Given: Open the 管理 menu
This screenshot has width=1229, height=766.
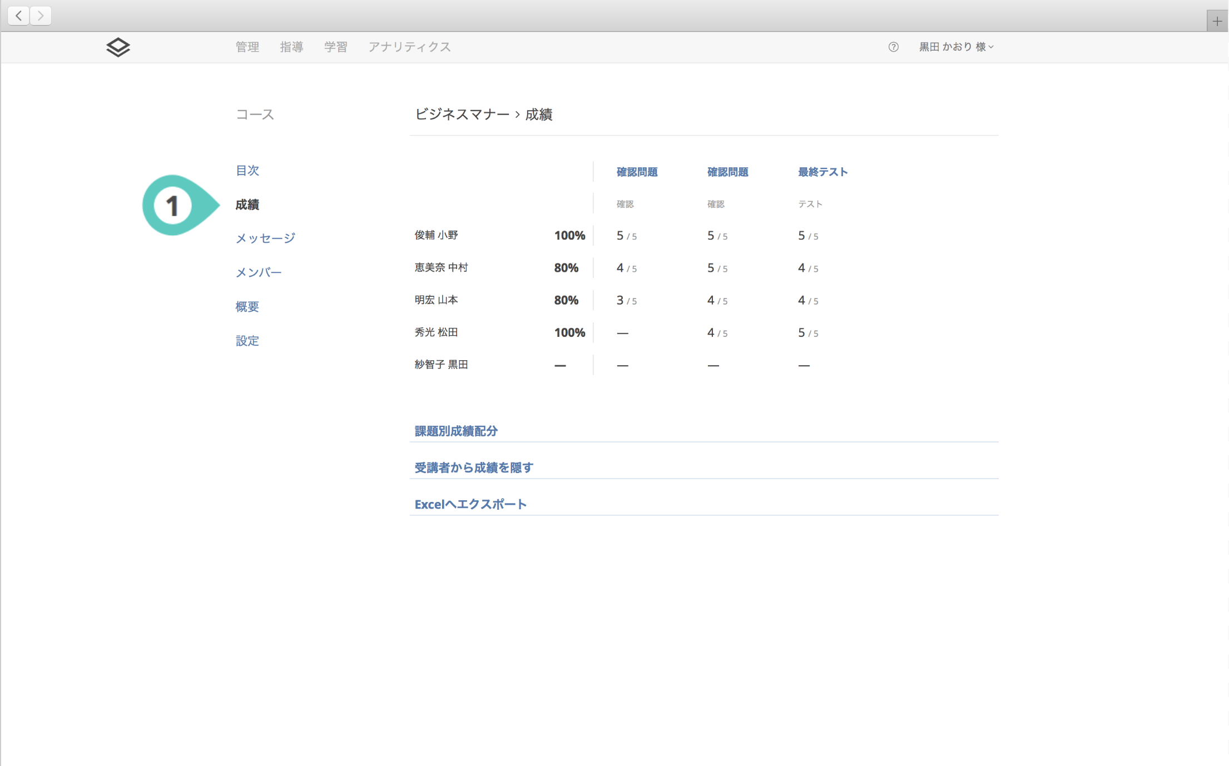Looking at the screenshot, I should [247, 47].
